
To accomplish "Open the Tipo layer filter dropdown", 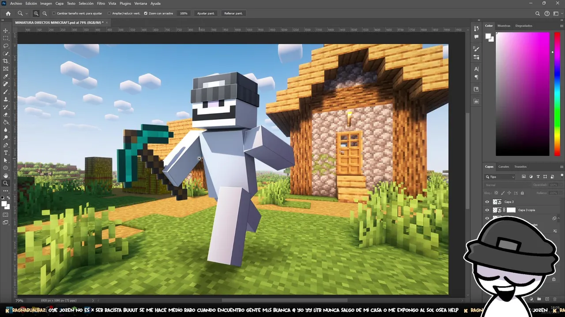I will pyautogui.click(x=500, y=177).
